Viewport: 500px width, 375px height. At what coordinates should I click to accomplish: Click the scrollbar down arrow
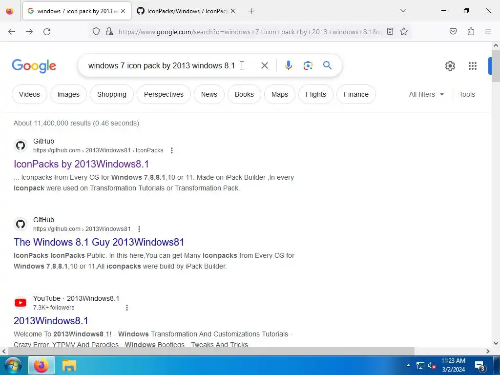coord(496,343)
